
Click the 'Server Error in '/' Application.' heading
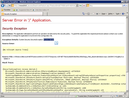click(27, 20)
